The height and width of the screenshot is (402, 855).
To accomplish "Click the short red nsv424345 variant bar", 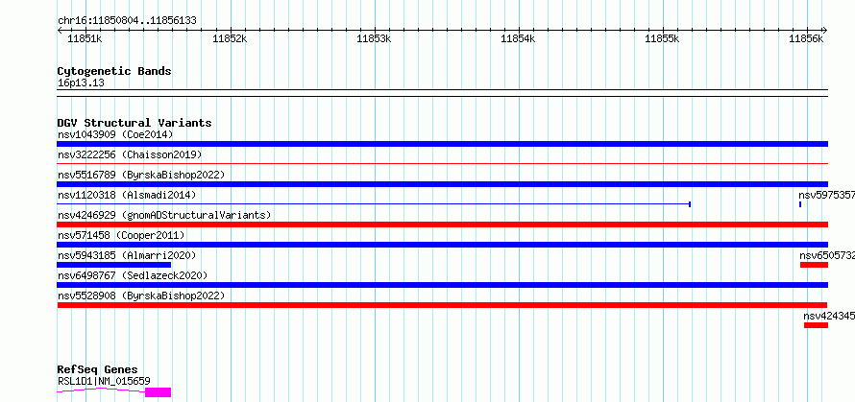I will (x=816, y=325).
